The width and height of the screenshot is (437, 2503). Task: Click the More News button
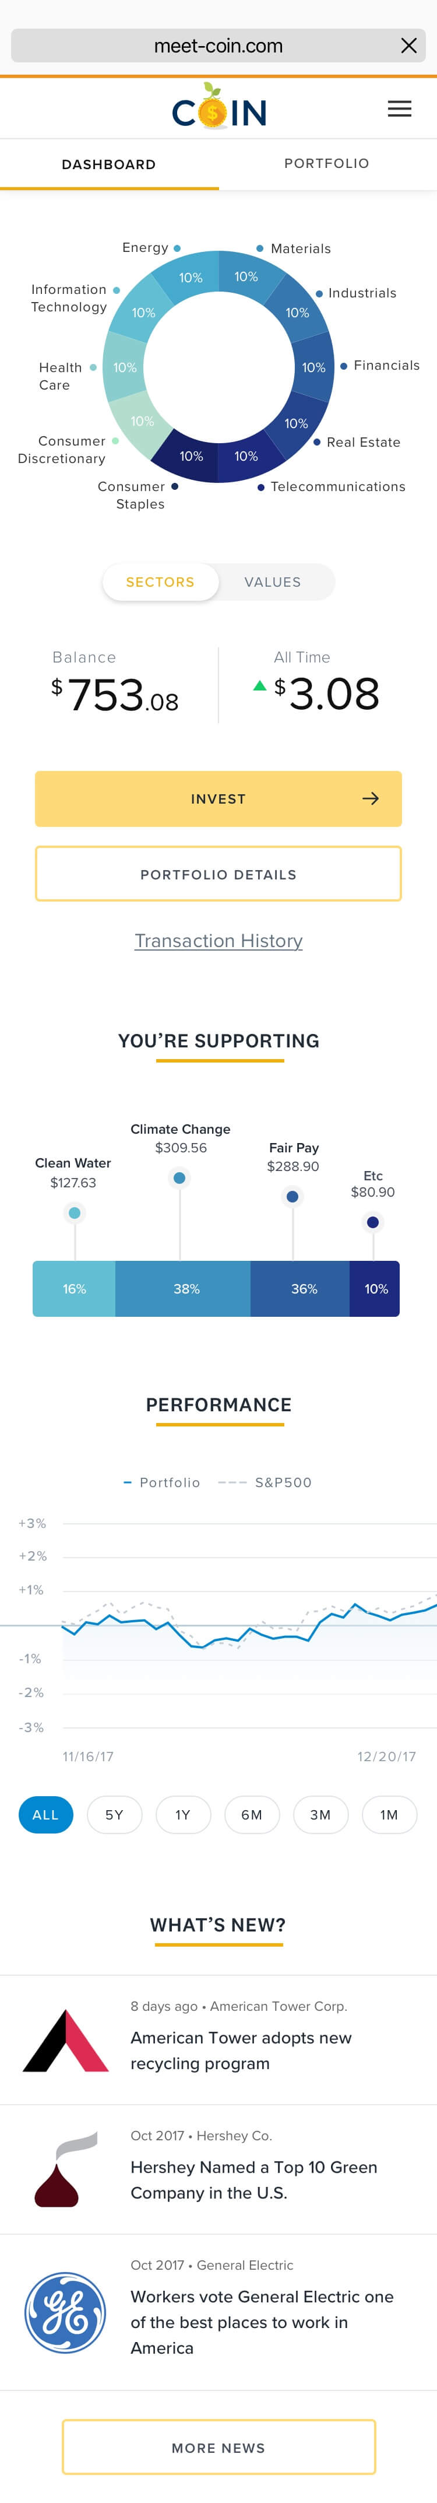[x=218, y=2446]
